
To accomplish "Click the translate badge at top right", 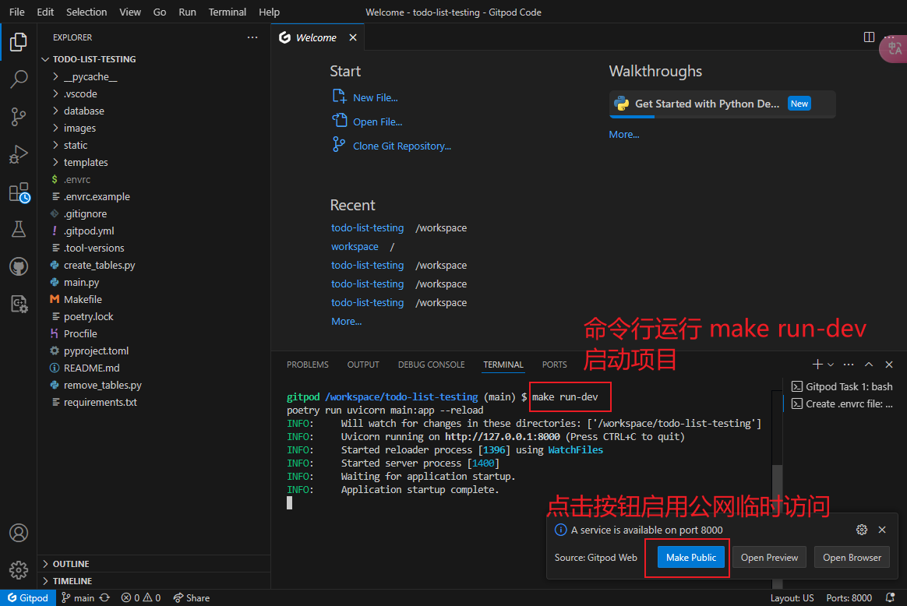I will 894,48.
